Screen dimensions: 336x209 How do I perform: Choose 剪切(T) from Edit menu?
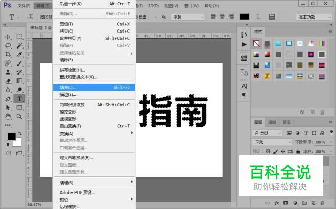point(94,24)
